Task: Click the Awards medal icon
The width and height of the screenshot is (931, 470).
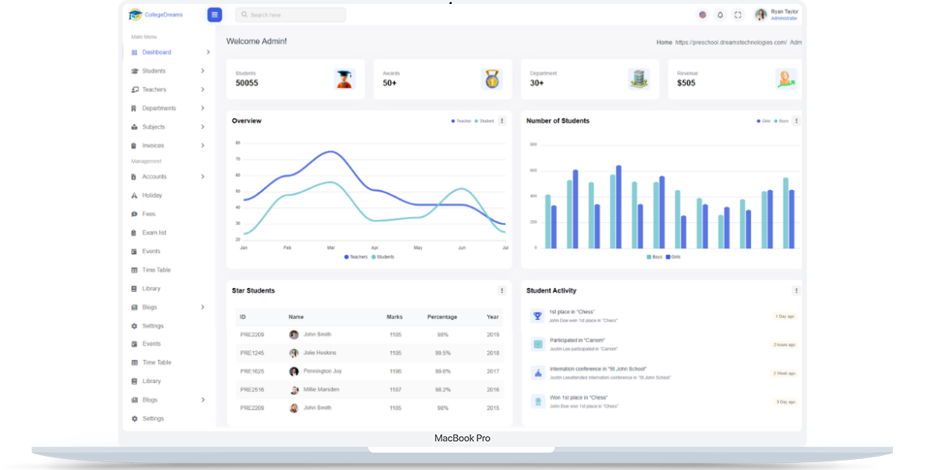Action: 491,78
